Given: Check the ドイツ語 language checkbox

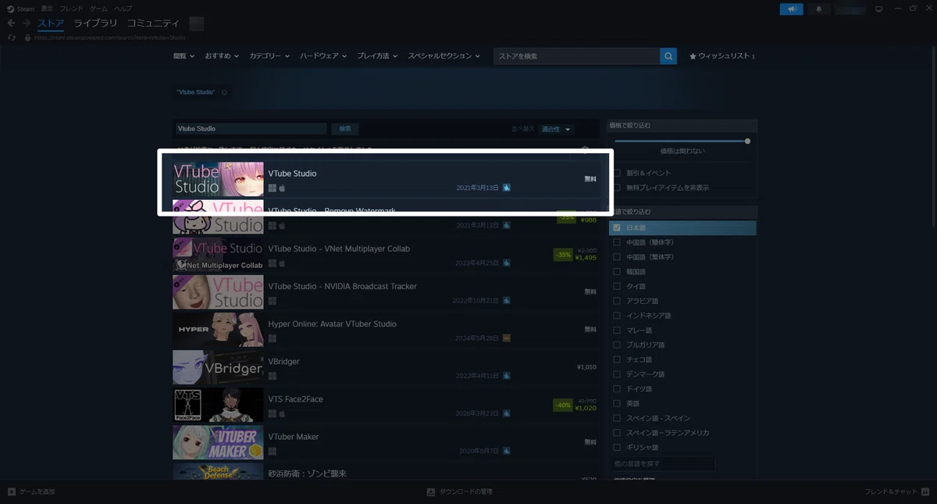Looking at the screenshot, I should coord(618,388).
